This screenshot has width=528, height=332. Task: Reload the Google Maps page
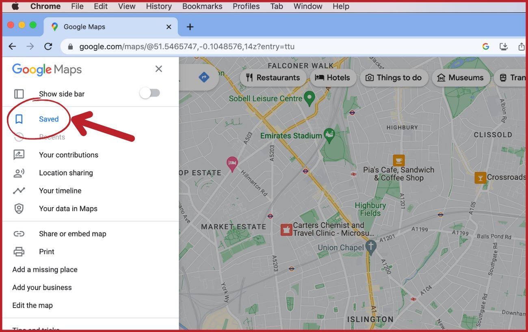point(48,46)
